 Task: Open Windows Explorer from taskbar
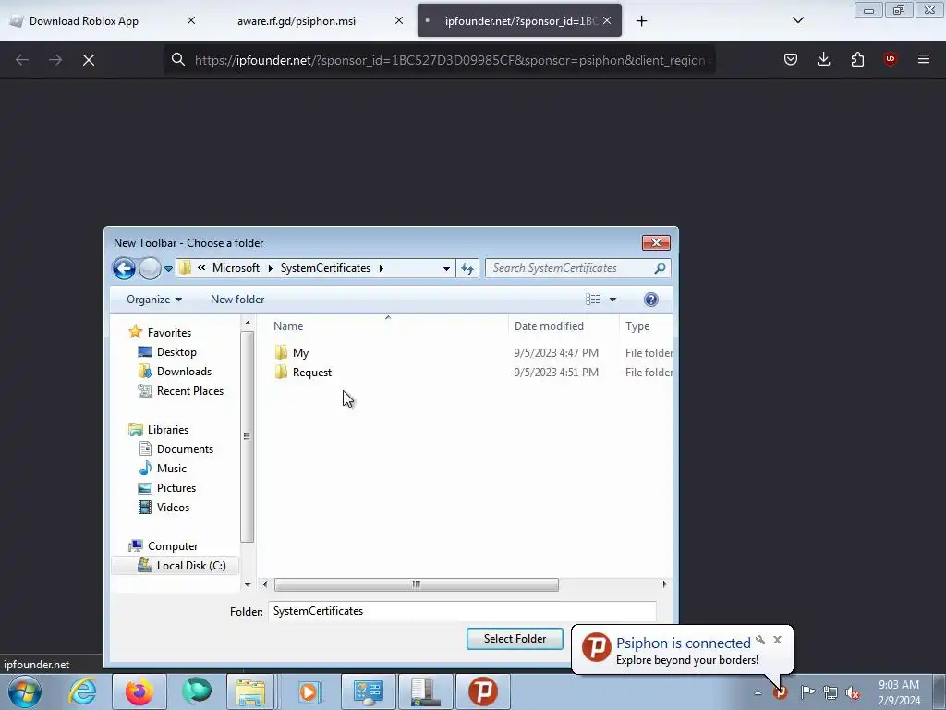pyautogui.click(x=250, y=692)
